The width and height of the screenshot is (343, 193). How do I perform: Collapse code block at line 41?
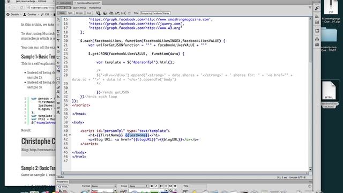point(70,135)
